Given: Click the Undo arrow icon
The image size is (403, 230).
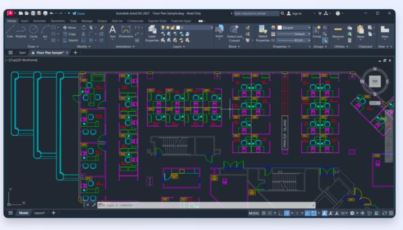Looking at the screenshot, I should pos(52,13).
